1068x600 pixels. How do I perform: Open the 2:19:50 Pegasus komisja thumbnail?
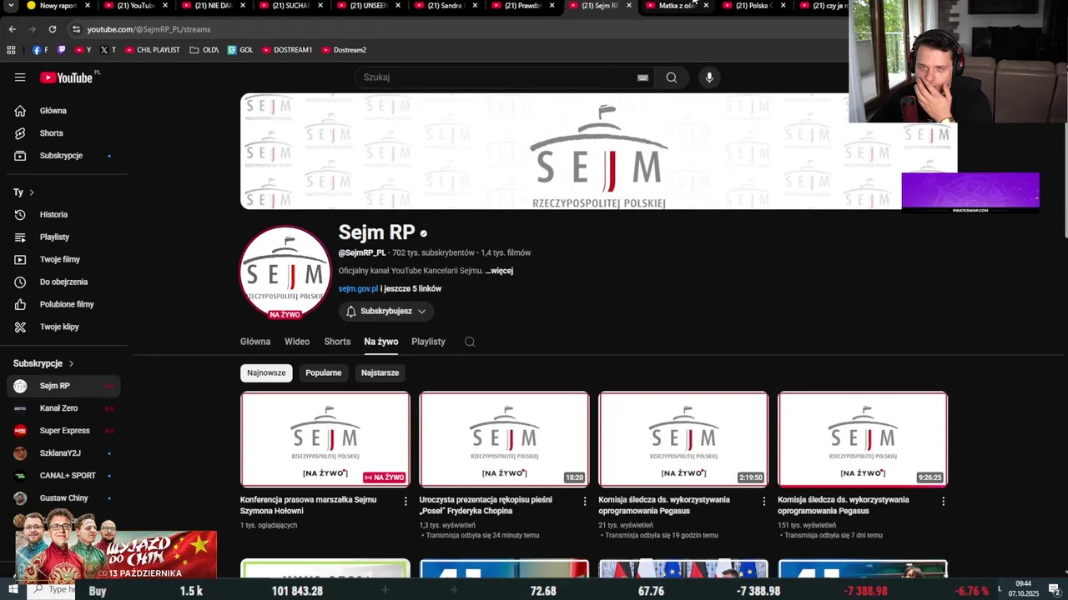683,439
